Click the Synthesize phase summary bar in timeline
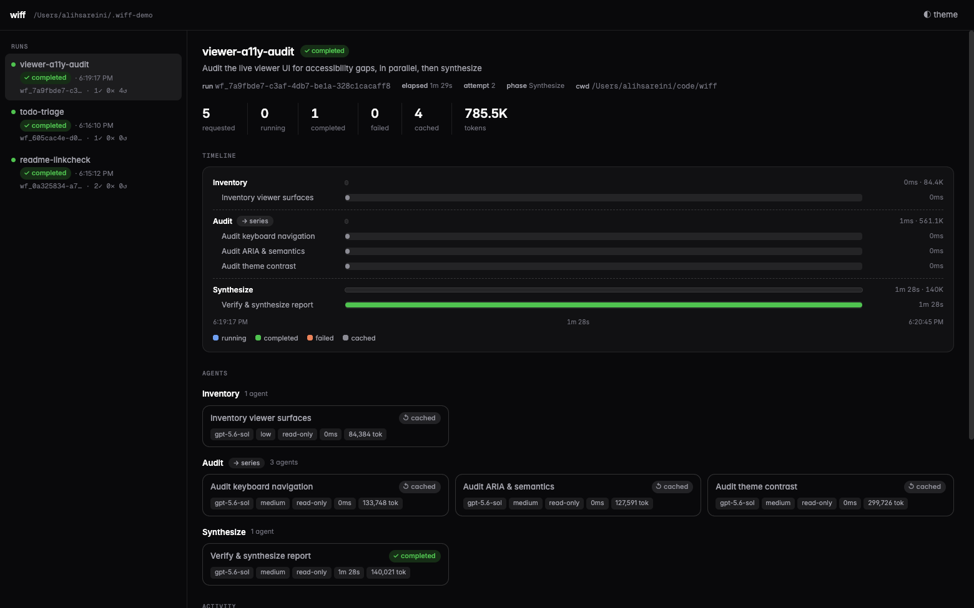The image size is (974, 608). 604,290
